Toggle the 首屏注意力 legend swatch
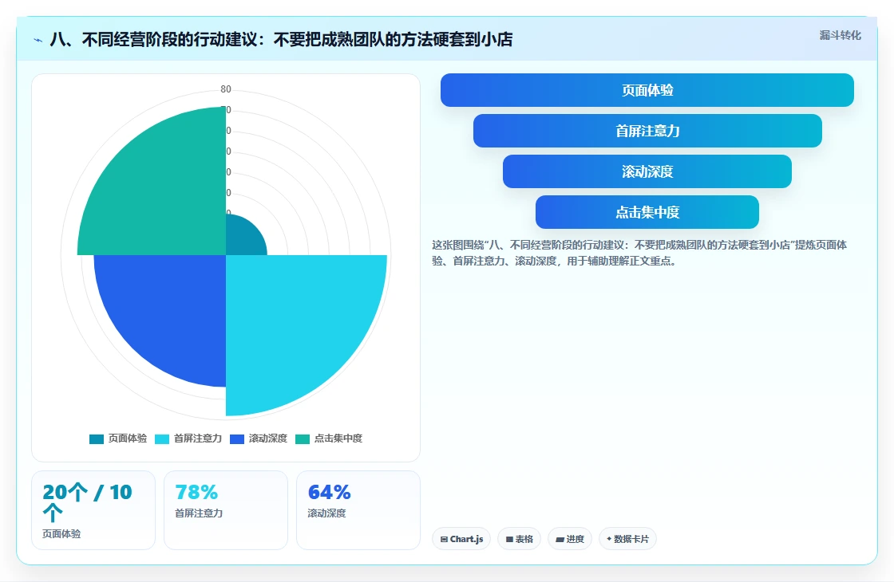894x582 pixels. (x=162, y=438)
